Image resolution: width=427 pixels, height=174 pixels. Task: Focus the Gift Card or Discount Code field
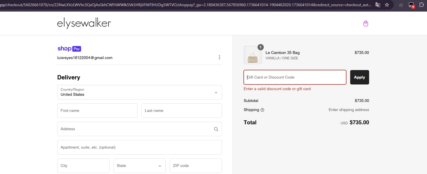(295, 77)
